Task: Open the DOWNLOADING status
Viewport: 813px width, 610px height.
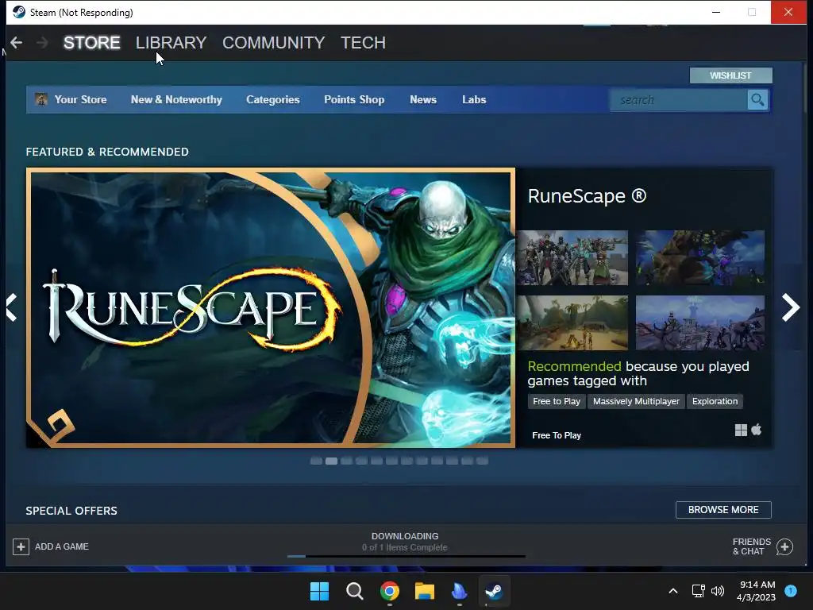Action: (405, 536)
